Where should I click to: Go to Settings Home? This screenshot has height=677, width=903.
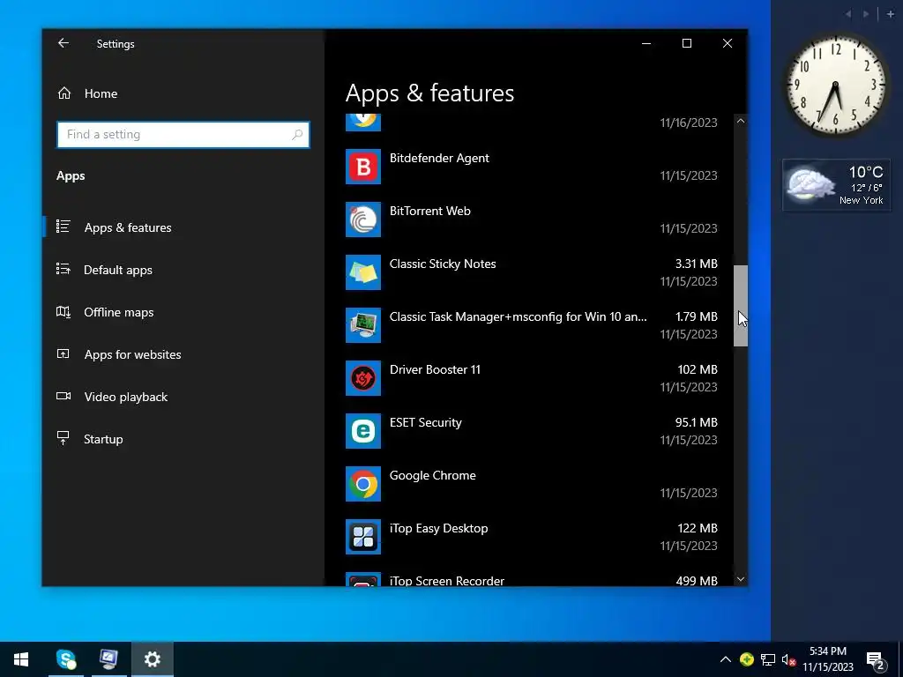[183, 93]
